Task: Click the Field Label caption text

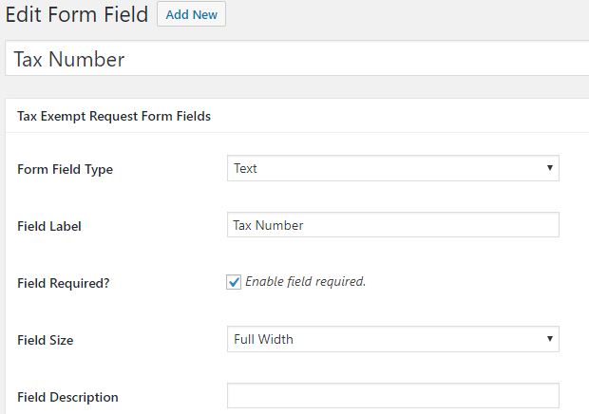Action: click(x=49, y=226)
